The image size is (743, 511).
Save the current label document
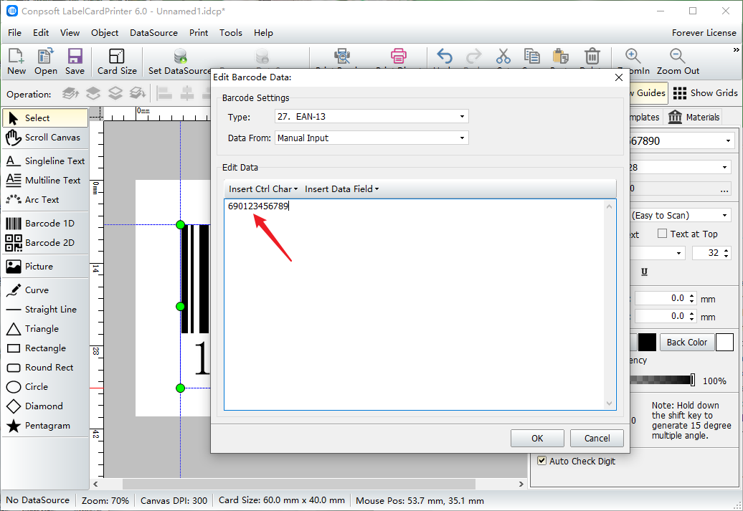(75, 62)
